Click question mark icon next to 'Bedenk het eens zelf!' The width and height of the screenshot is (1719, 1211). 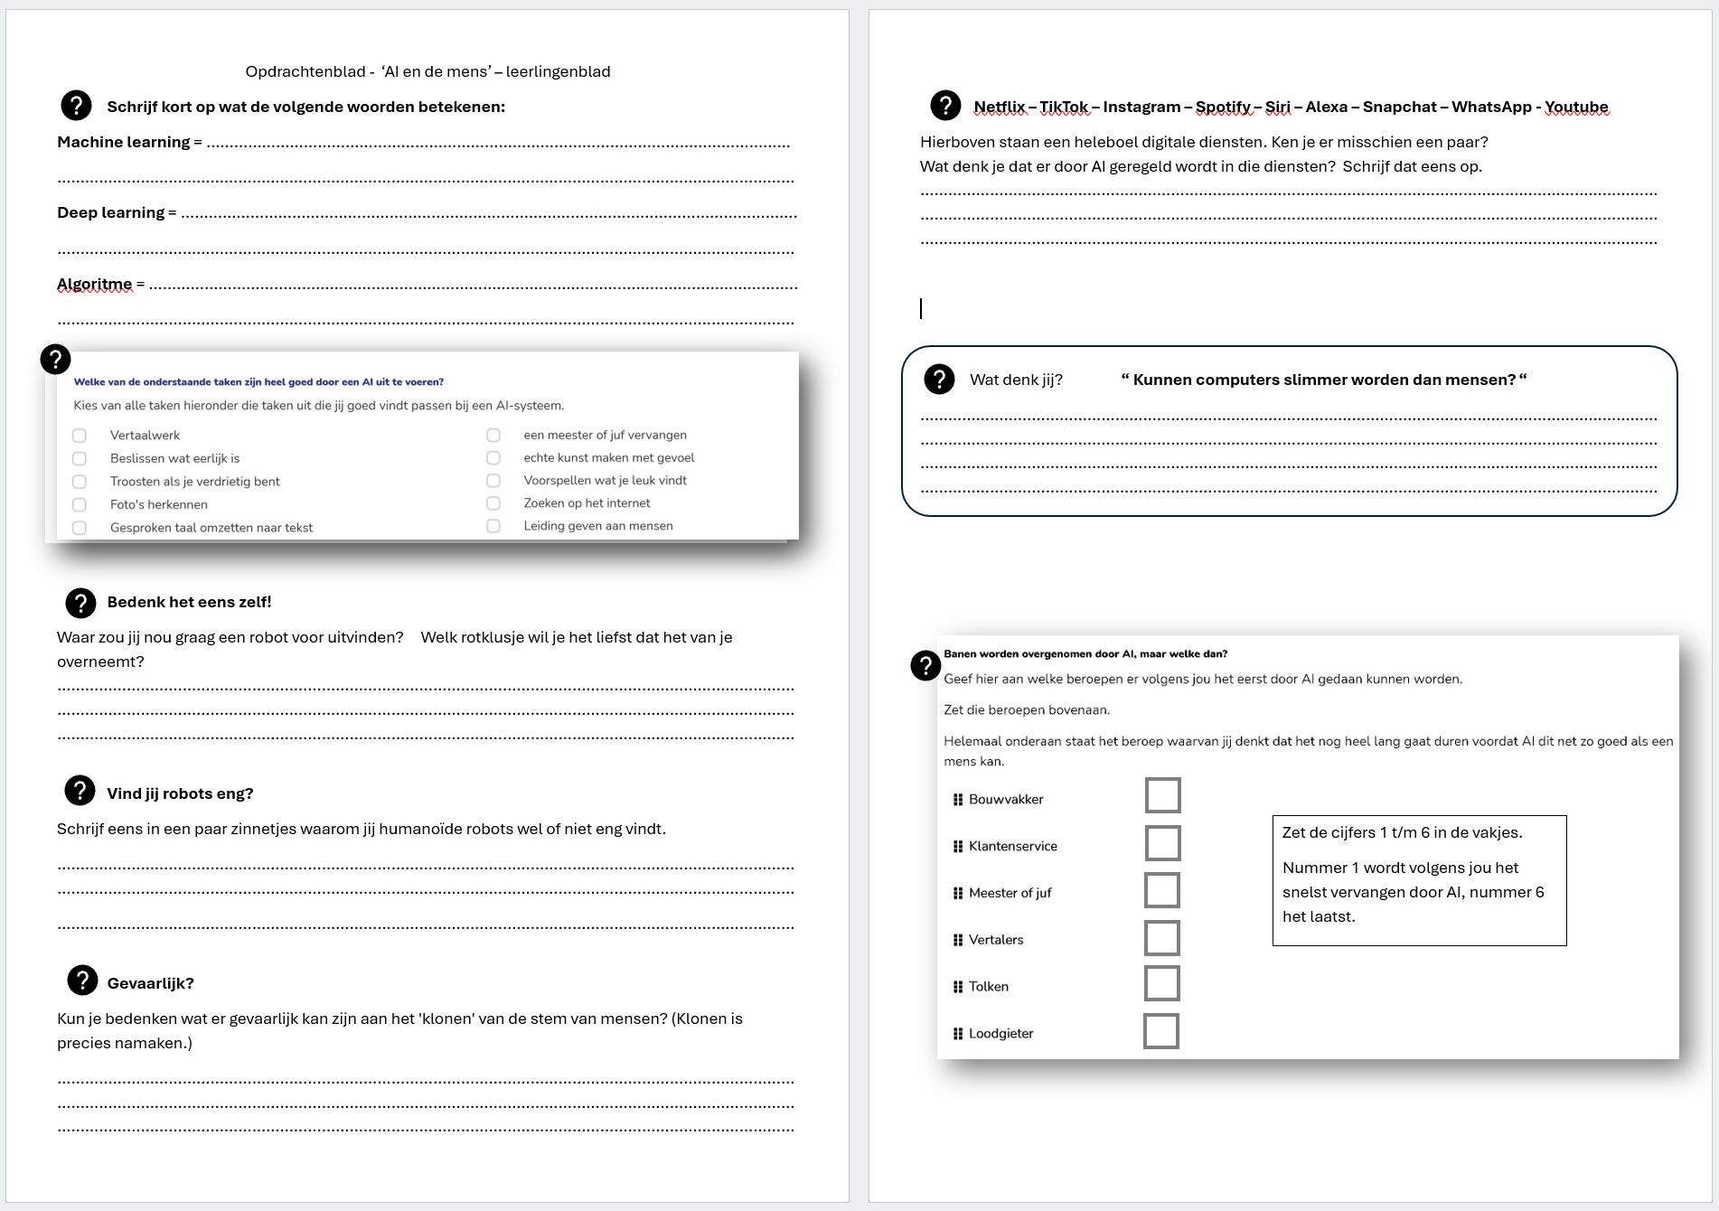click(80, 602)
